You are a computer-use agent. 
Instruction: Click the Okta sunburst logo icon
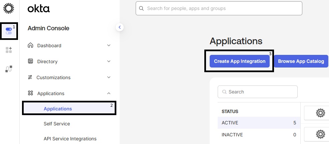9,9
